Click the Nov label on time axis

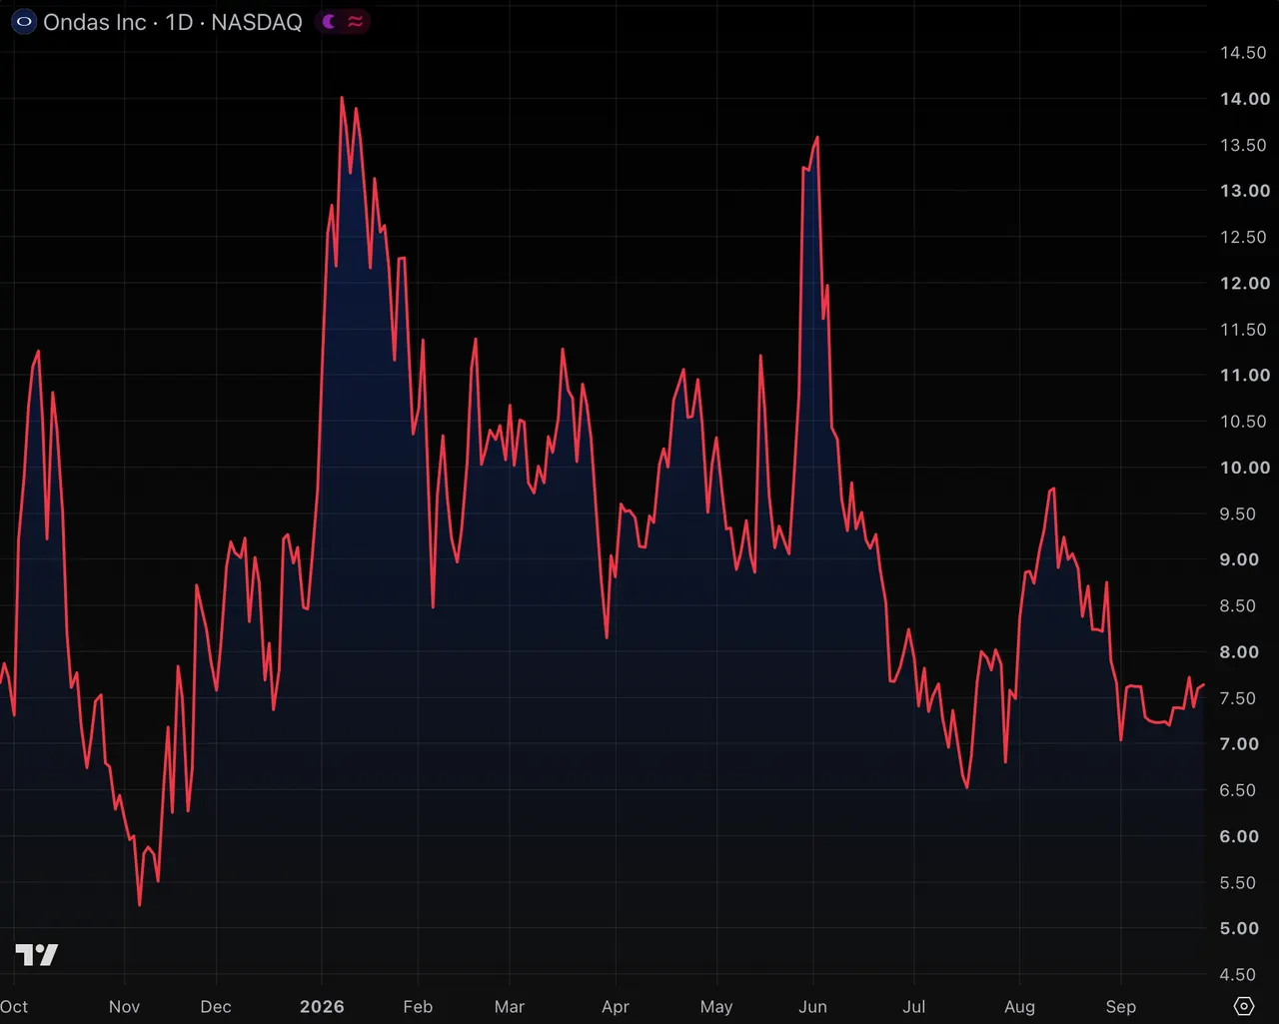(x=124, y=1006)
